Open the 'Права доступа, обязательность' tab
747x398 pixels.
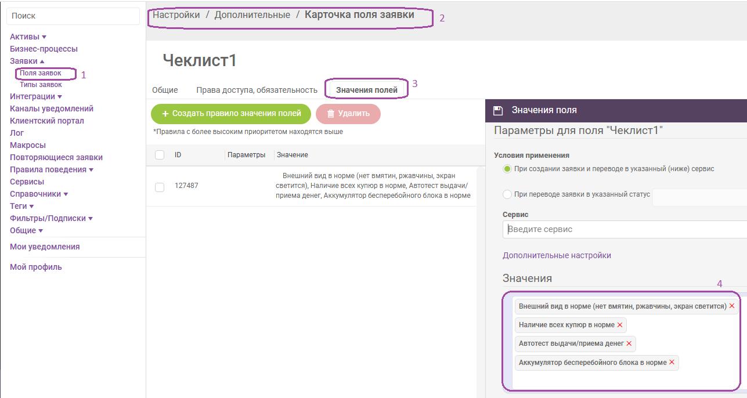coord(257,90)
